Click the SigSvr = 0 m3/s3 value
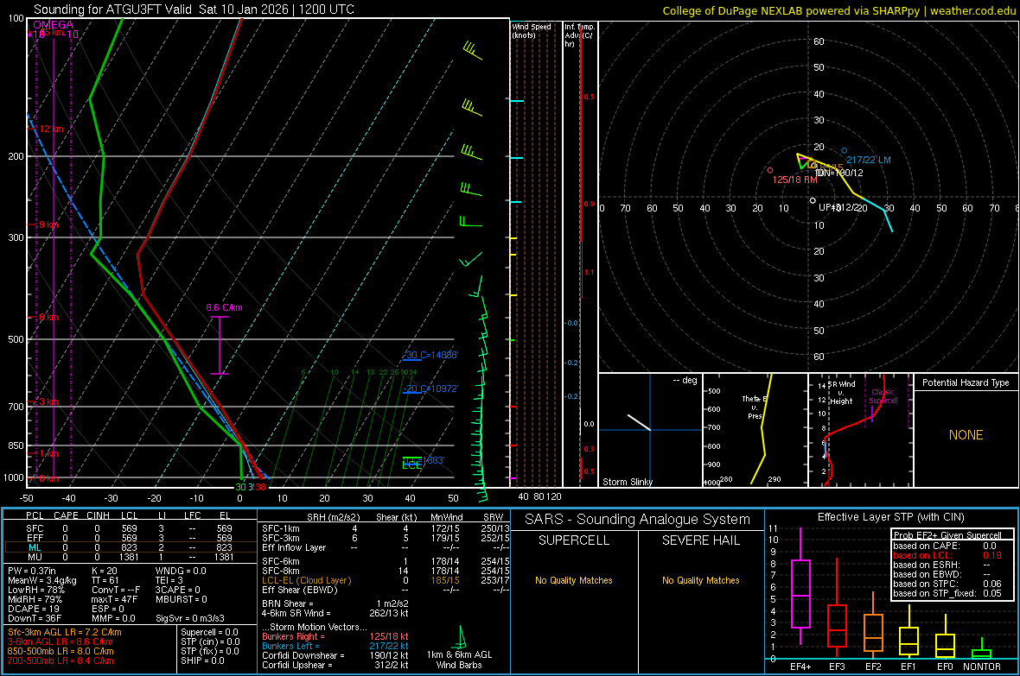 pos(190,618)
